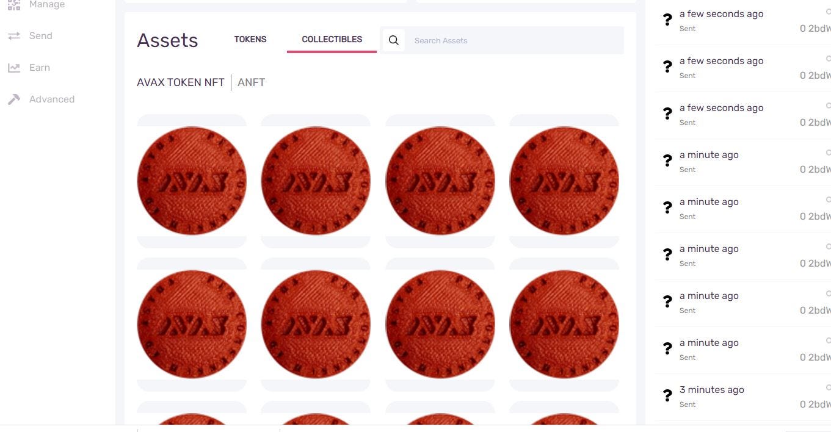The height and width of the screenshot is (432, 831).
Task: Open the Advanced hammer icon
Action: click(x=13, y=99)
